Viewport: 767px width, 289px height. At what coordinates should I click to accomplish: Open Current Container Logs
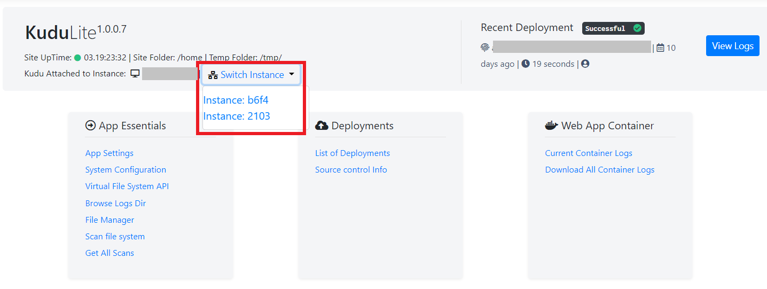pos(589,153)
